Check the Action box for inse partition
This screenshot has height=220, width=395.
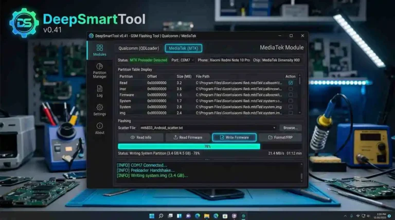pos(291,89)
